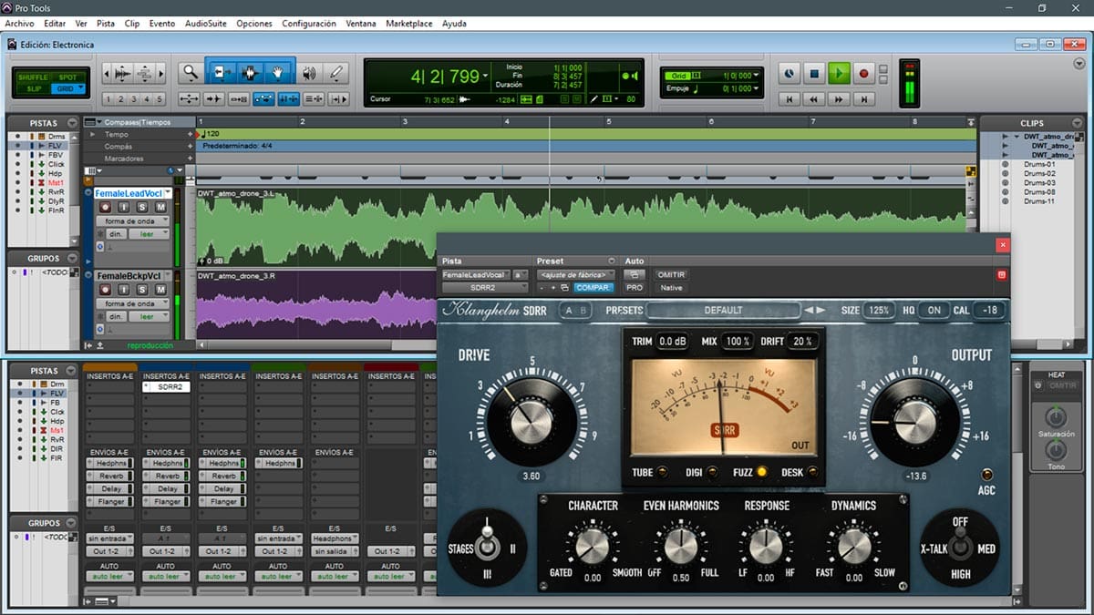Select SLIP edit mode

coord(35,88)
